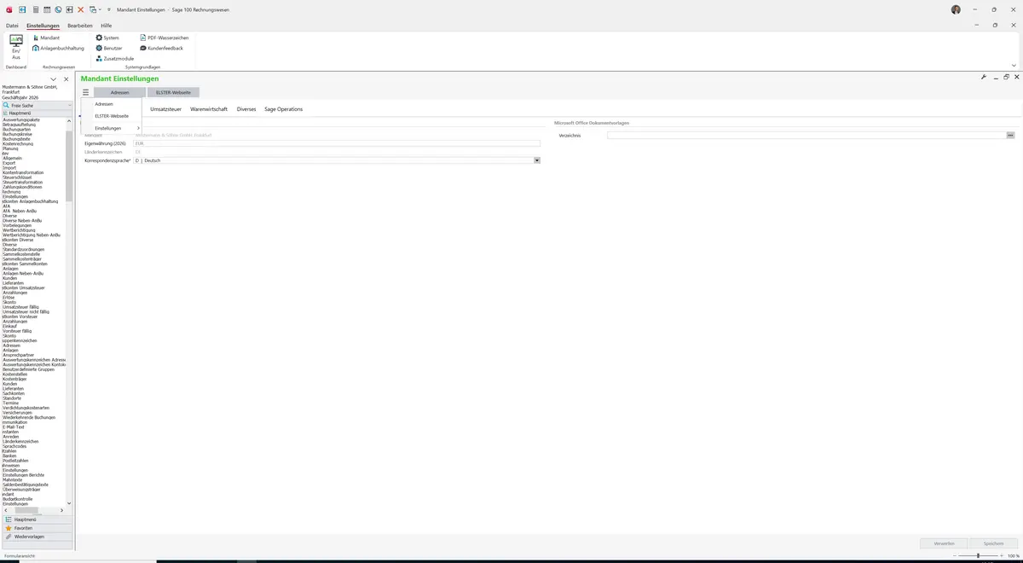Collapse the ribbon with the chevron at its right end
Image resolution: width=1023 pixels, height=563 pixels.
click(x=1014, y=65)
